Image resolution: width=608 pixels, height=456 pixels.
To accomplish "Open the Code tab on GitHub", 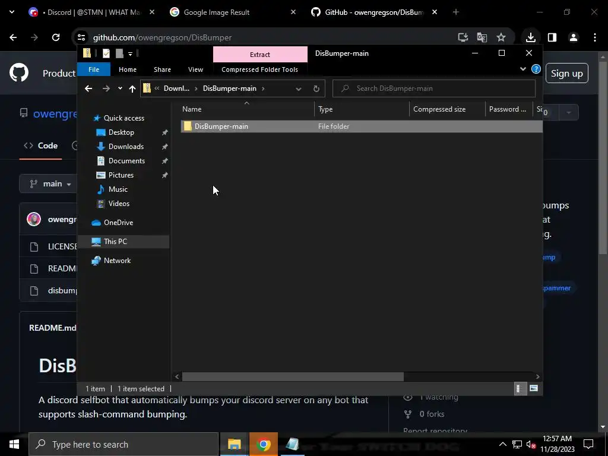I will pos(41,146).
